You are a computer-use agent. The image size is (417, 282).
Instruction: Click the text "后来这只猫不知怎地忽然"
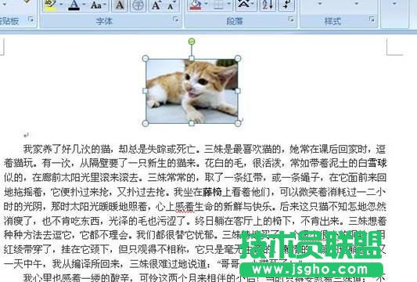pos(333,206)
